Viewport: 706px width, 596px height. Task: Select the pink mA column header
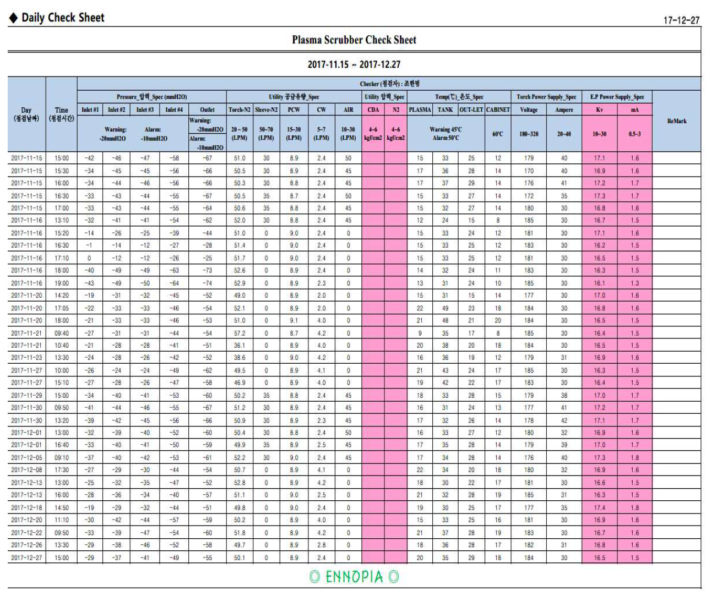[x=634, y=110]
